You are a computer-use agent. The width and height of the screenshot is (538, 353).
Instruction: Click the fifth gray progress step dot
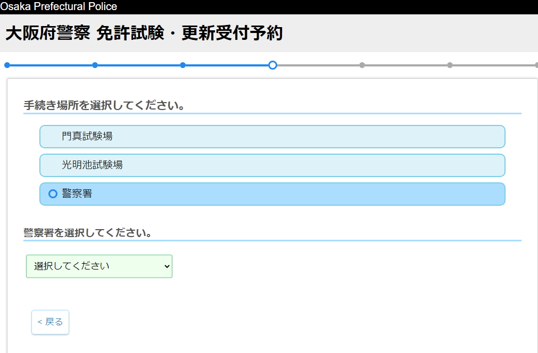tap(362, 65)
